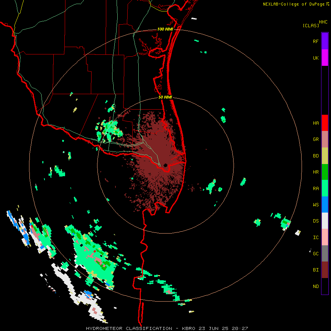Click the WS legend label
This screenshot has width=331, height=331.
[x=316, y=205]
